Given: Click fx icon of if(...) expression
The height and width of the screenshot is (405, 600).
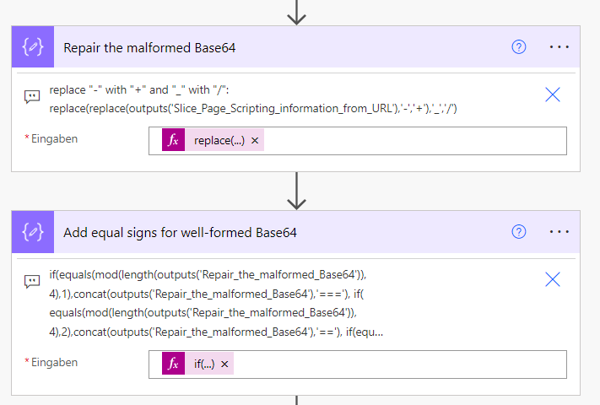Looking at the screenshot, I should 173,364.
